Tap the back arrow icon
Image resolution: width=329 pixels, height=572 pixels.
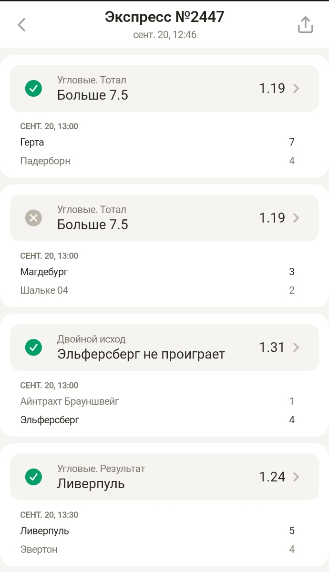[x=21, y=25]
